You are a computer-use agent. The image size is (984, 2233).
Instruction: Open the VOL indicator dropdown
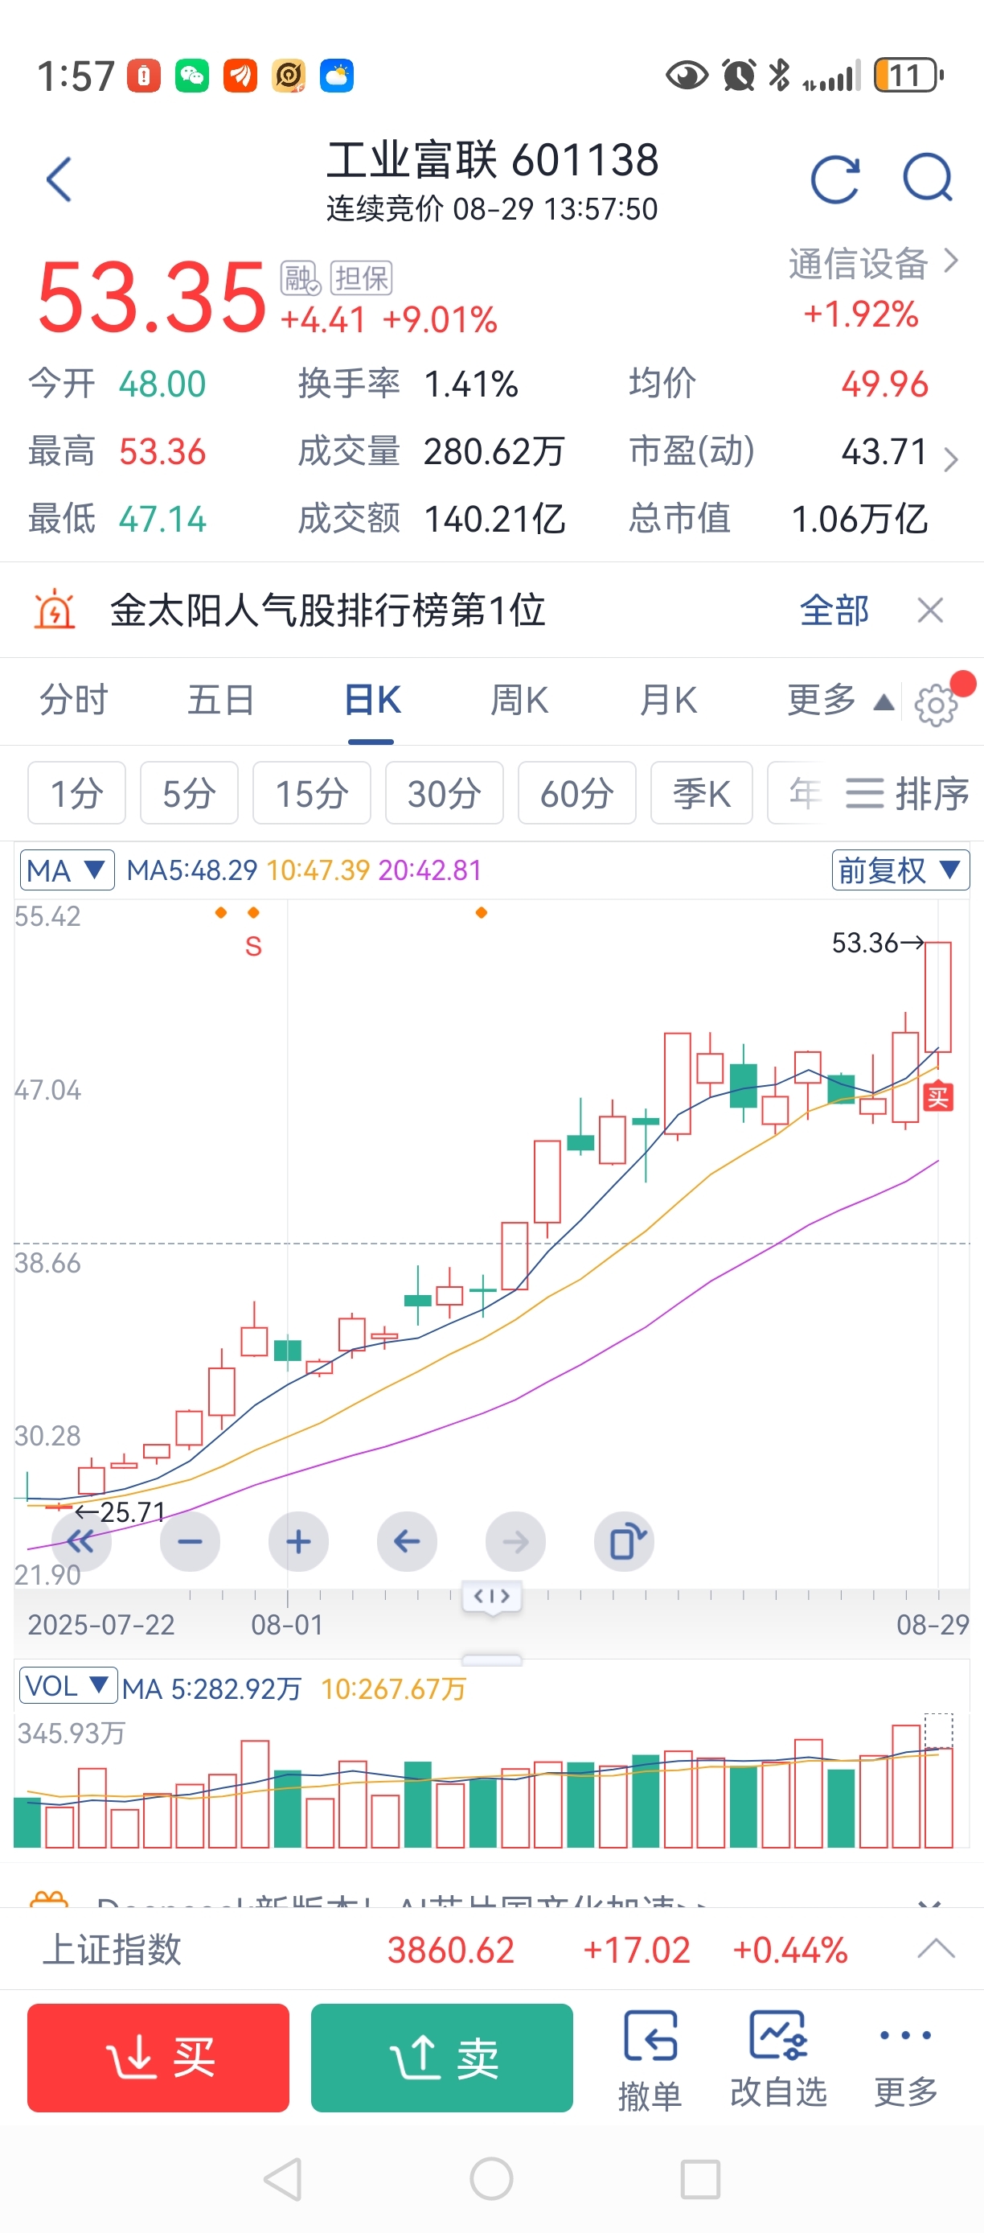pos(68,1686)
